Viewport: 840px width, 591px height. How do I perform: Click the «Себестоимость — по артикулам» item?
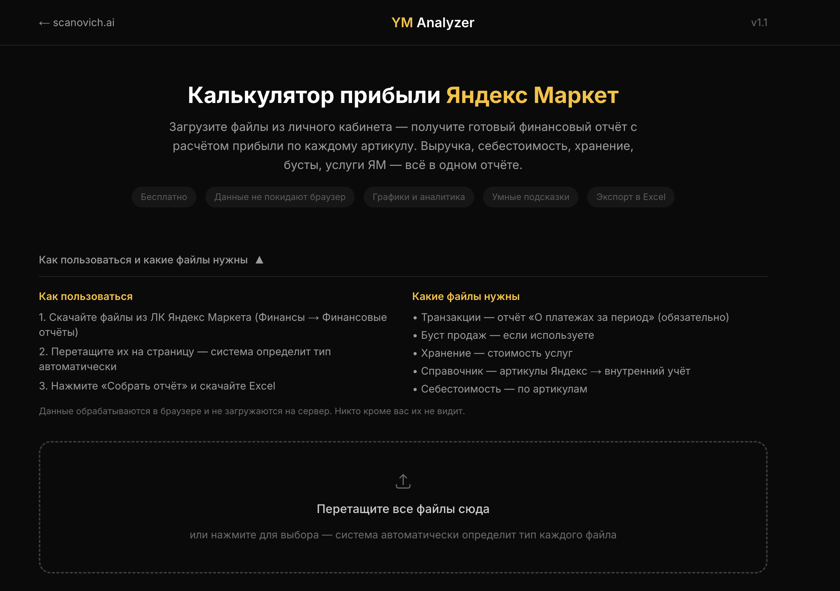[500, 389]
